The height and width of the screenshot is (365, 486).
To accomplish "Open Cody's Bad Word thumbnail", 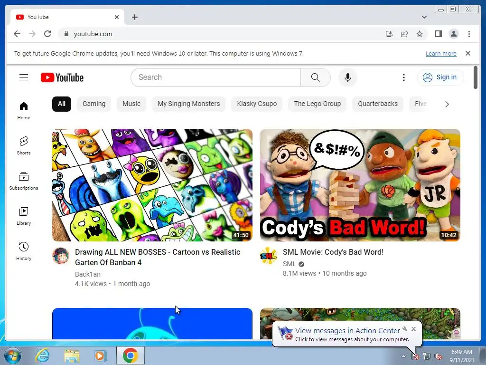I will coord(360,185).
